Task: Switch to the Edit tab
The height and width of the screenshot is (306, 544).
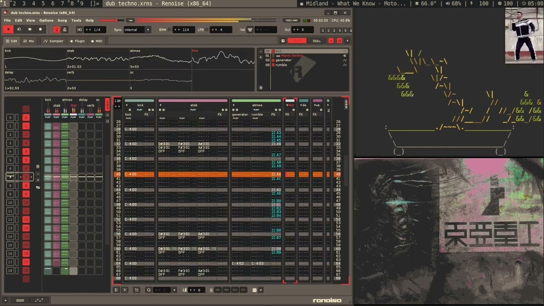Action: coord(11,41)
